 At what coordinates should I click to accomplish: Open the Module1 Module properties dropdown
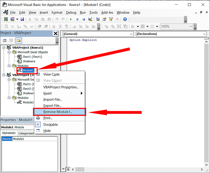[17, 127]
